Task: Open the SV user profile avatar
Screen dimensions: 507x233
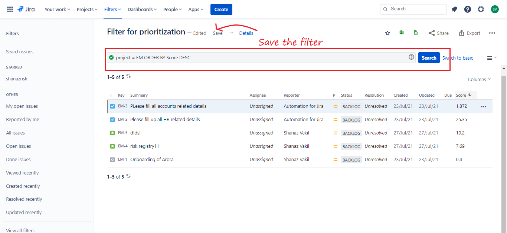Action: [x=495, y=9]
